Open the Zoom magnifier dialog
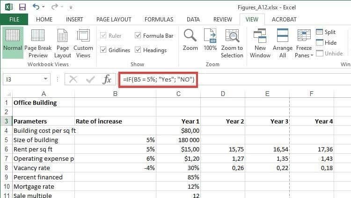This screenshot has height=198, width=351. click(x=190, y=40)
